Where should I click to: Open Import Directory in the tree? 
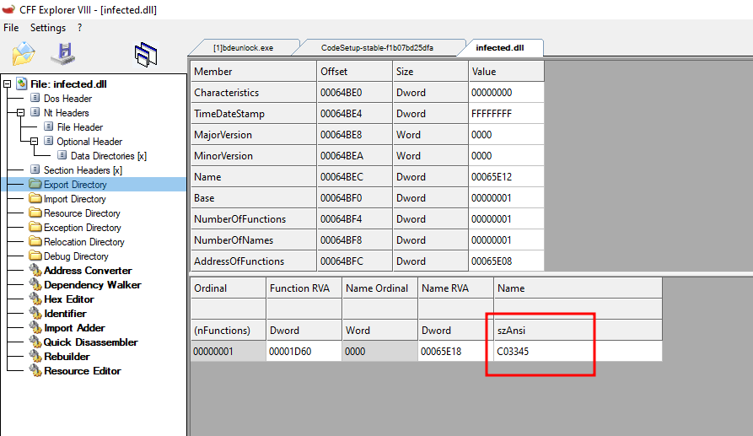pyautogui.click(x=74, y=199)
